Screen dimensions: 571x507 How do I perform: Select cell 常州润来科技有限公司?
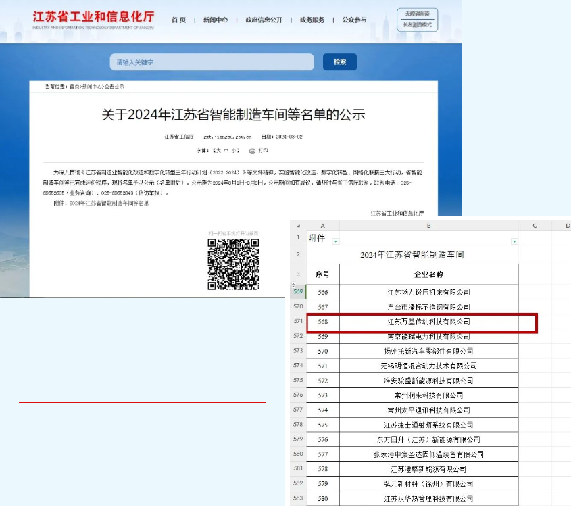point(428,395)
